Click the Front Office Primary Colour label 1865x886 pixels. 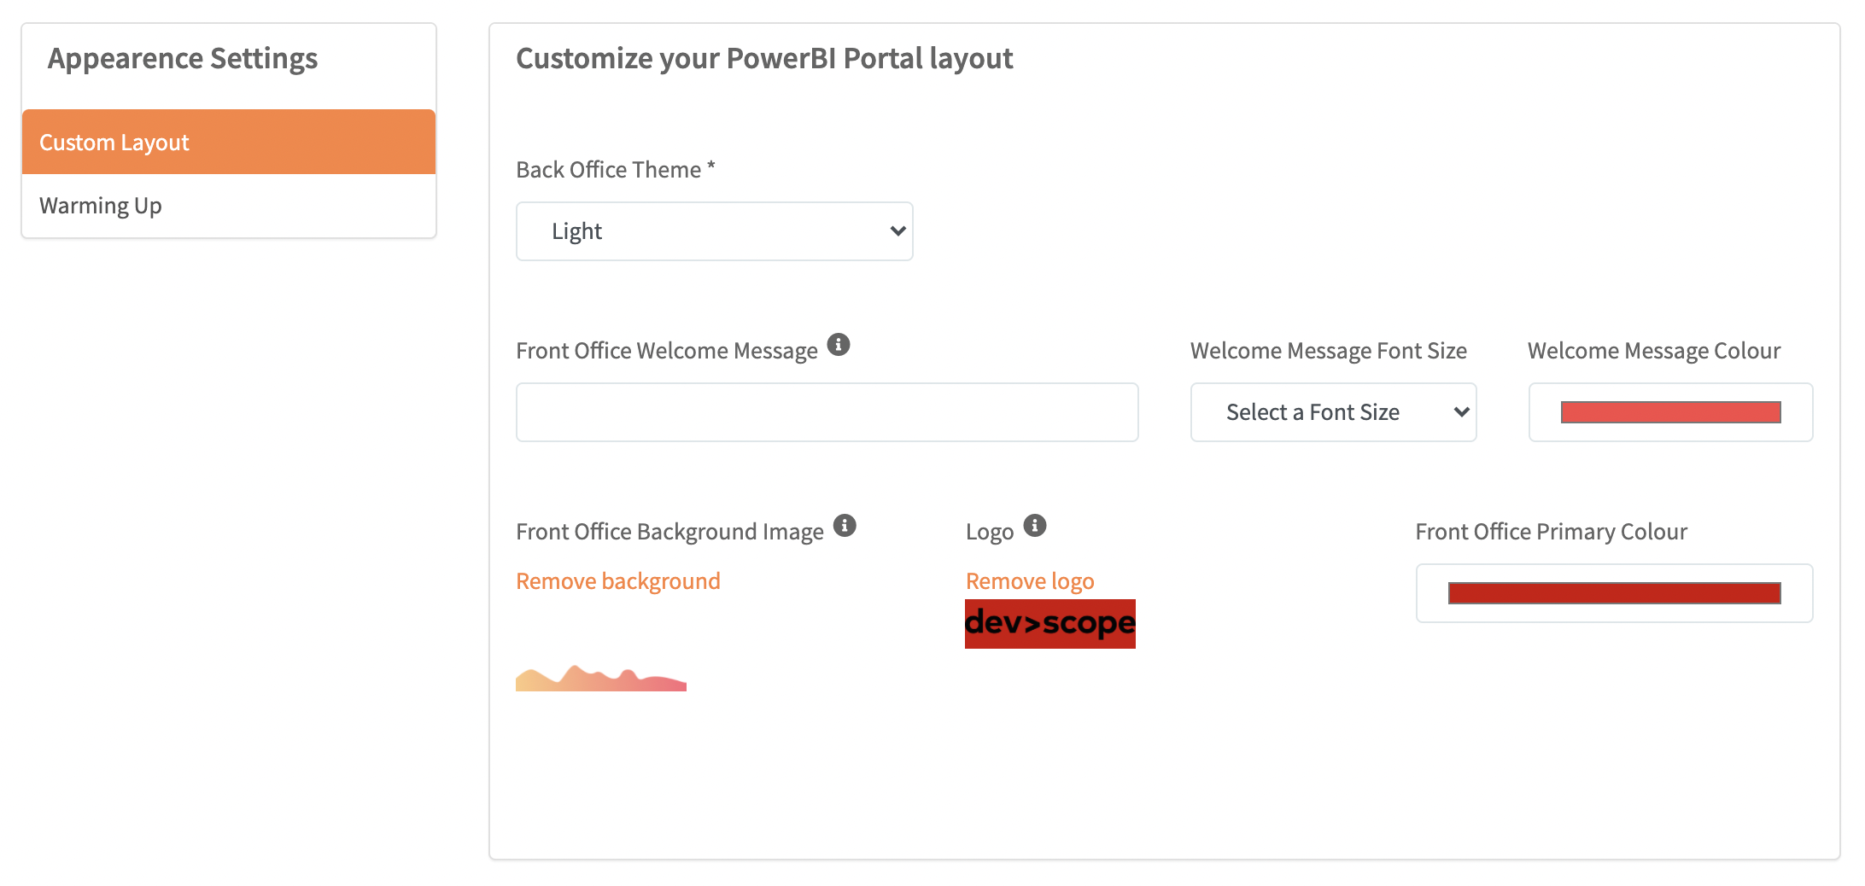(x=1551, y=532)
